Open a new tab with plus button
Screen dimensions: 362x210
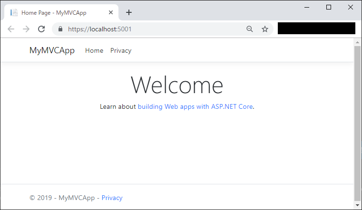(x=129, y=12)
